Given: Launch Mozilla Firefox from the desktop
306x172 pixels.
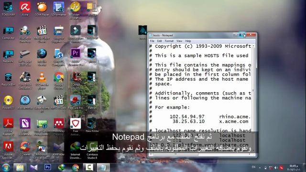Looking at the screenshot, I should tap(42, 57).
